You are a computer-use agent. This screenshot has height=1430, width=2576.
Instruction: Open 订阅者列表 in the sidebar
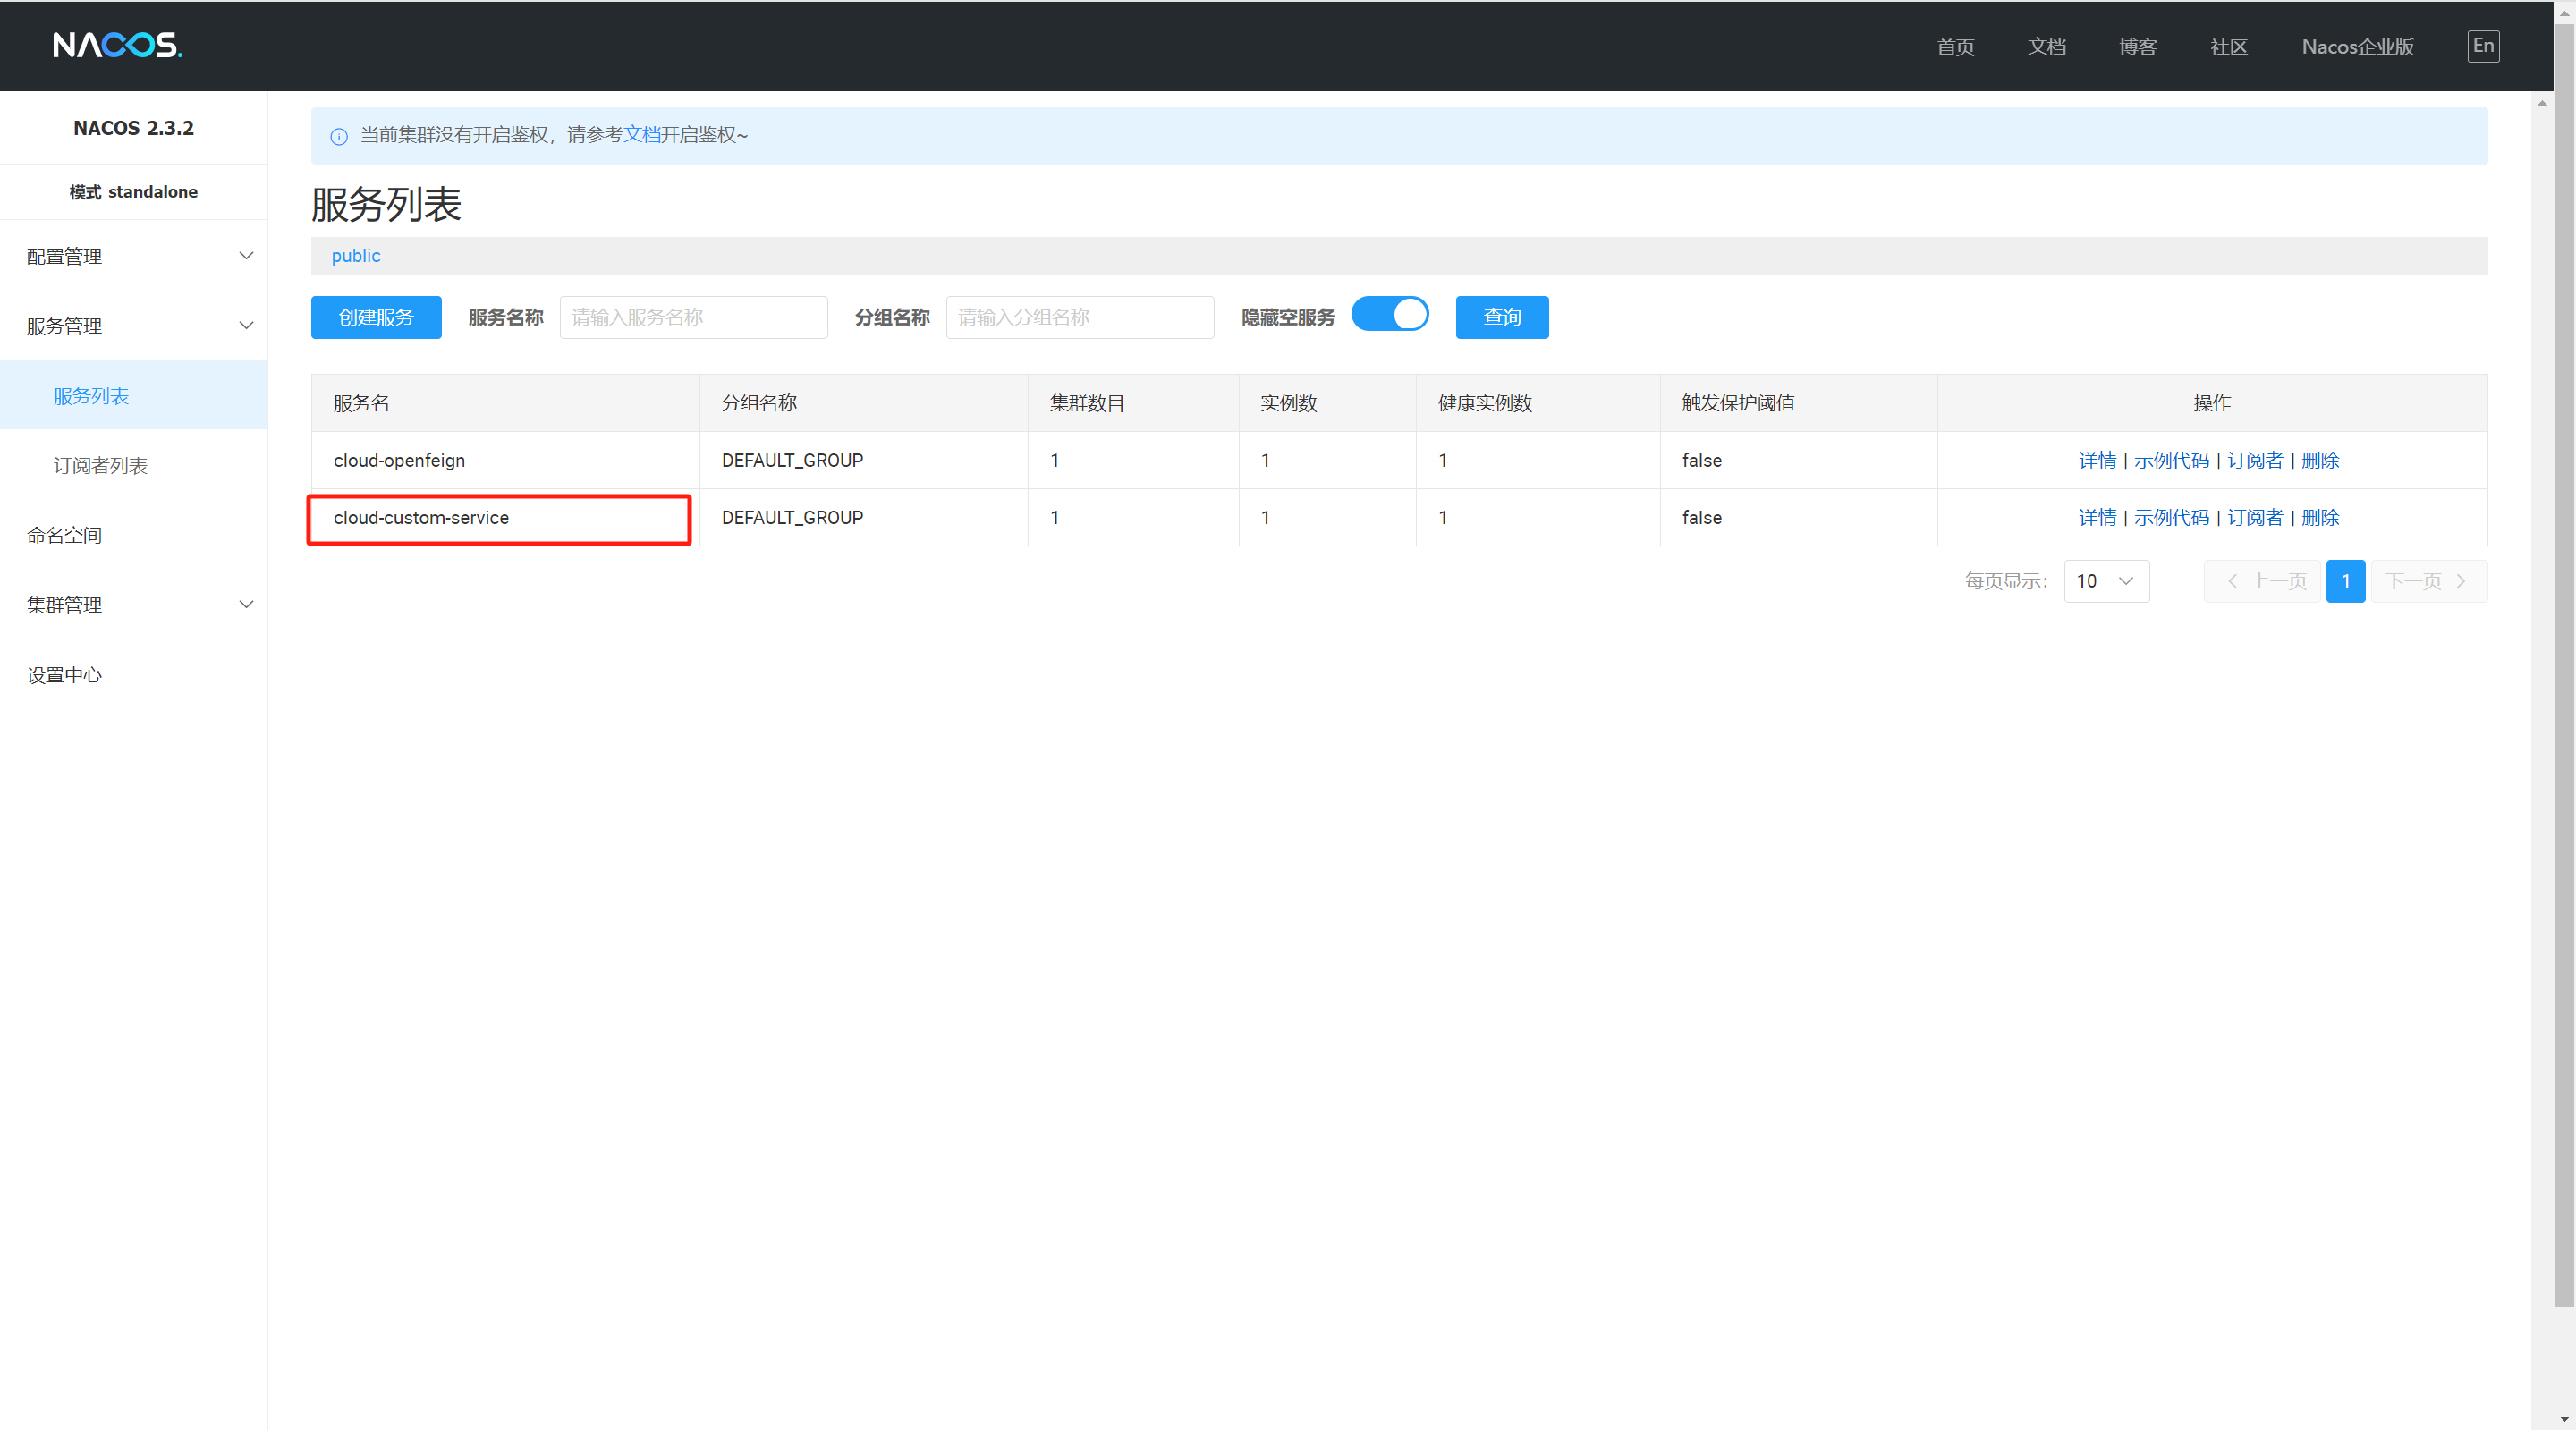point(100,465)
